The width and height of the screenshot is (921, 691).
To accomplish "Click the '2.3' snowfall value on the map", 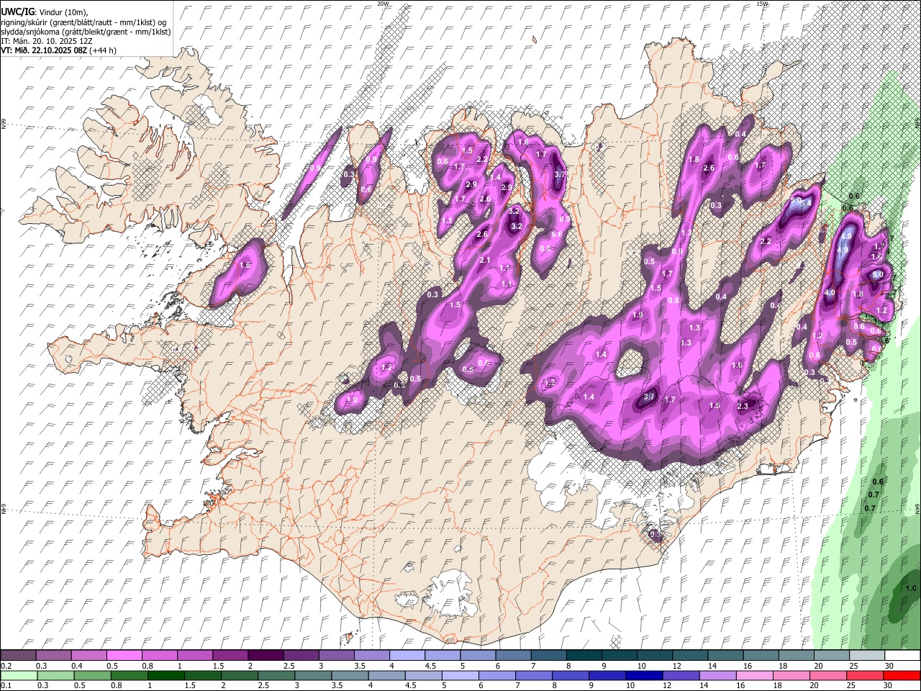I will pyautogui.click(x=743, y=406).
